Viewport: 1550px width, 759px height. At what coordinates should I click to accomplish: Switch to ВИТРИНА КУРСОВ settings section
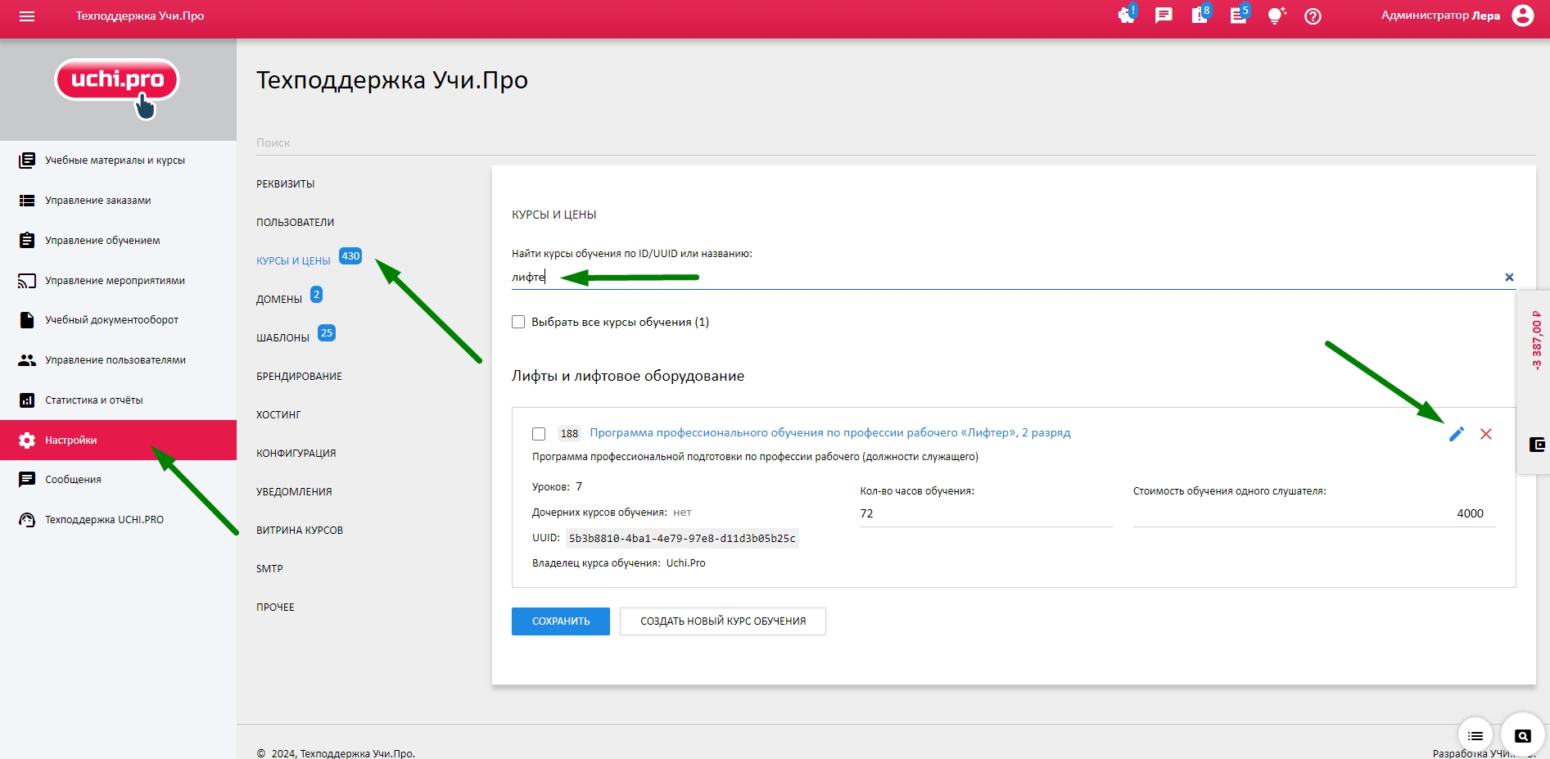coord(300,531)
